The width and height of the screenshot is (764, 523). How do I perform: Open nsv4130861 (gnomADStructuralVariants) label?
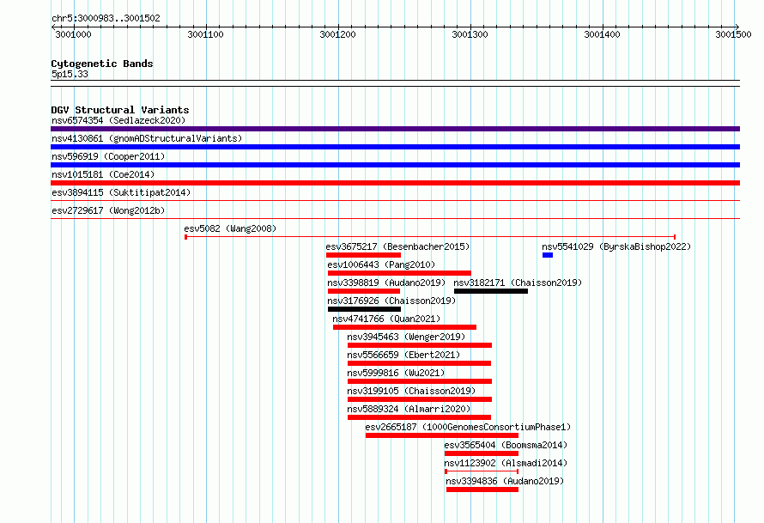(147, 138)
